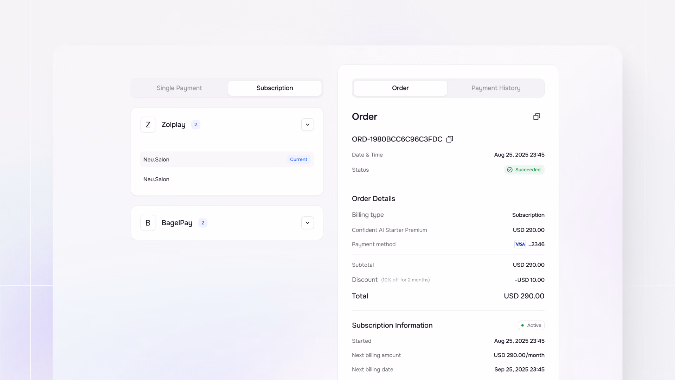Click the Total amount USD 290.00
Screen dimensions: 675x380
tap(524, 296)
